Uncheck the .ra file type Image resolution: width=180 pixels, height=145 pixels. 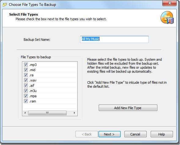(26, 75)
